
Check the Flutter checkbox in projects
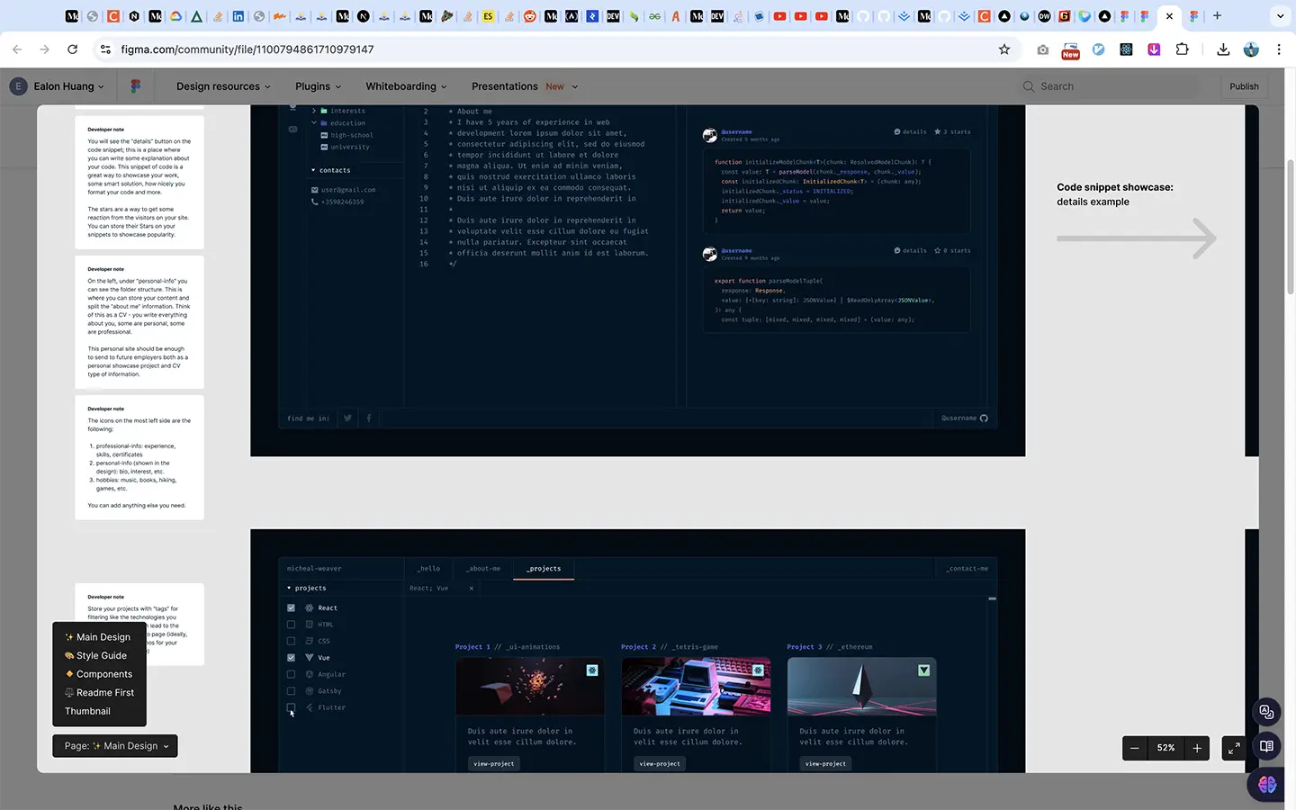(291, 707)
